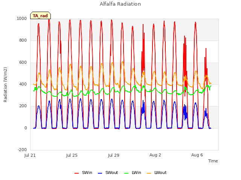
Task: Click the 600 y-axis tick label
Action: click(x=23, y=63)
